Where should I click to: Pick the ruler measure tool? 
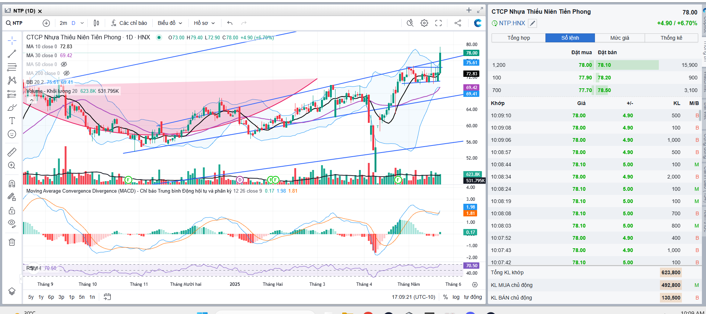tap(12, 152)
